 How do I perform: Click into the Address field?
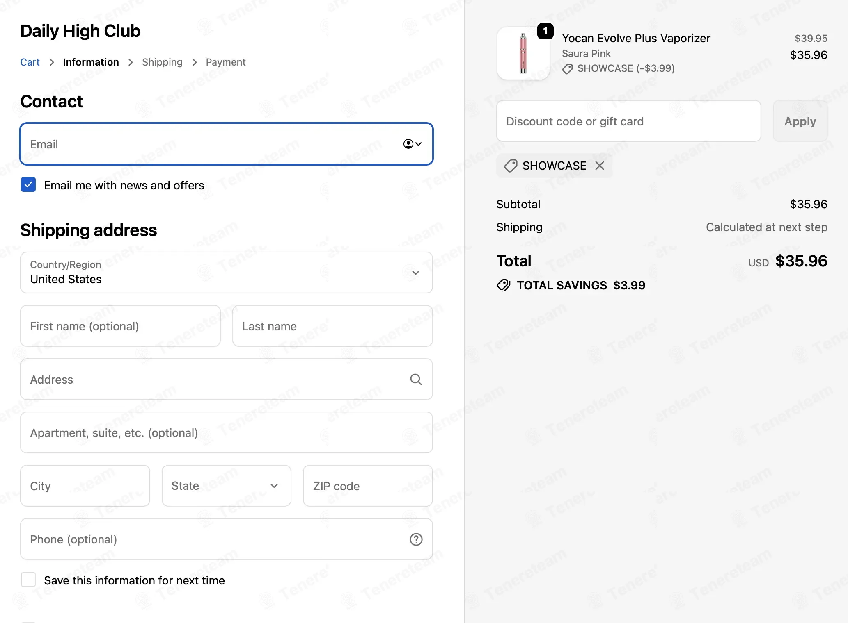click(x=227, y=379)
